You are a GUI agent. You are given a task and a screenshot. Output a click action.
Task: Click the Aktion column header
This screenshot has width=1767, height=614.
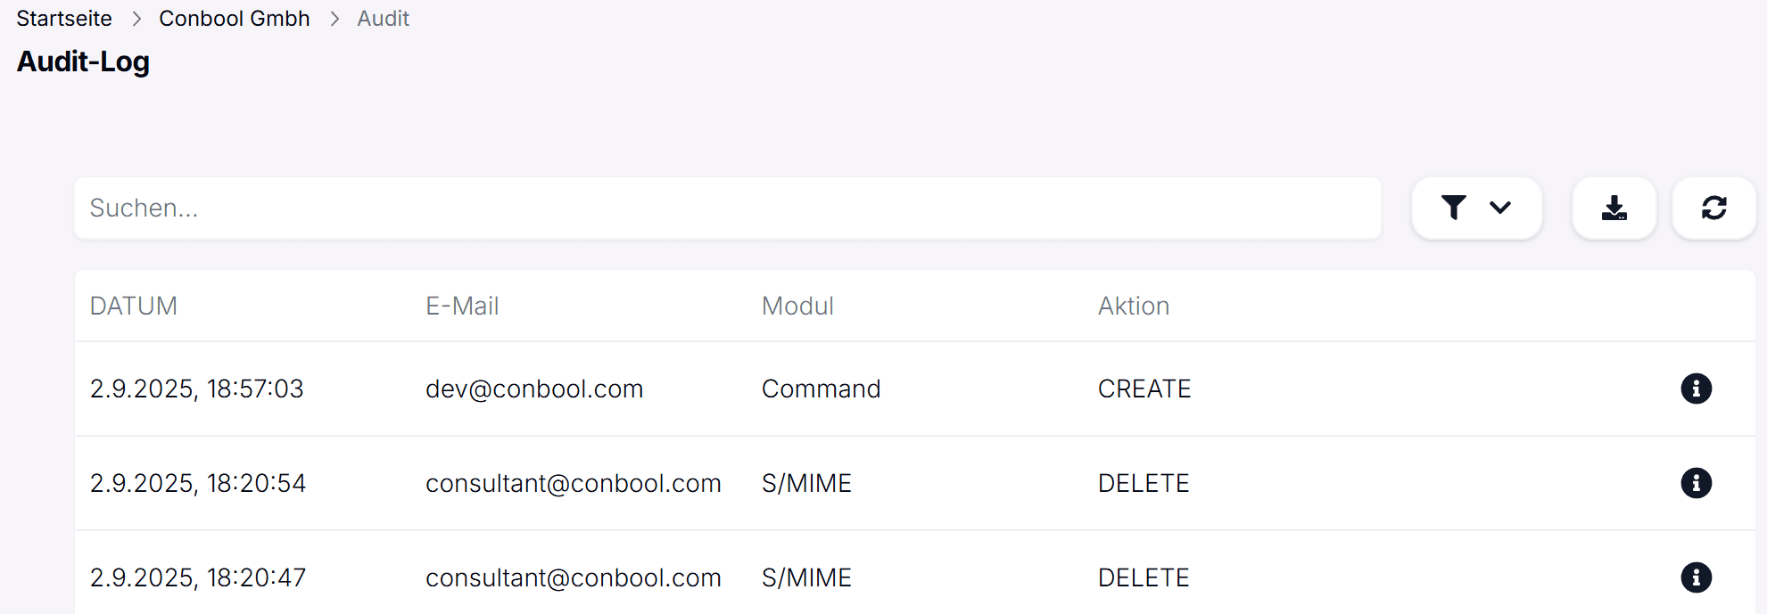(1133, 306)
